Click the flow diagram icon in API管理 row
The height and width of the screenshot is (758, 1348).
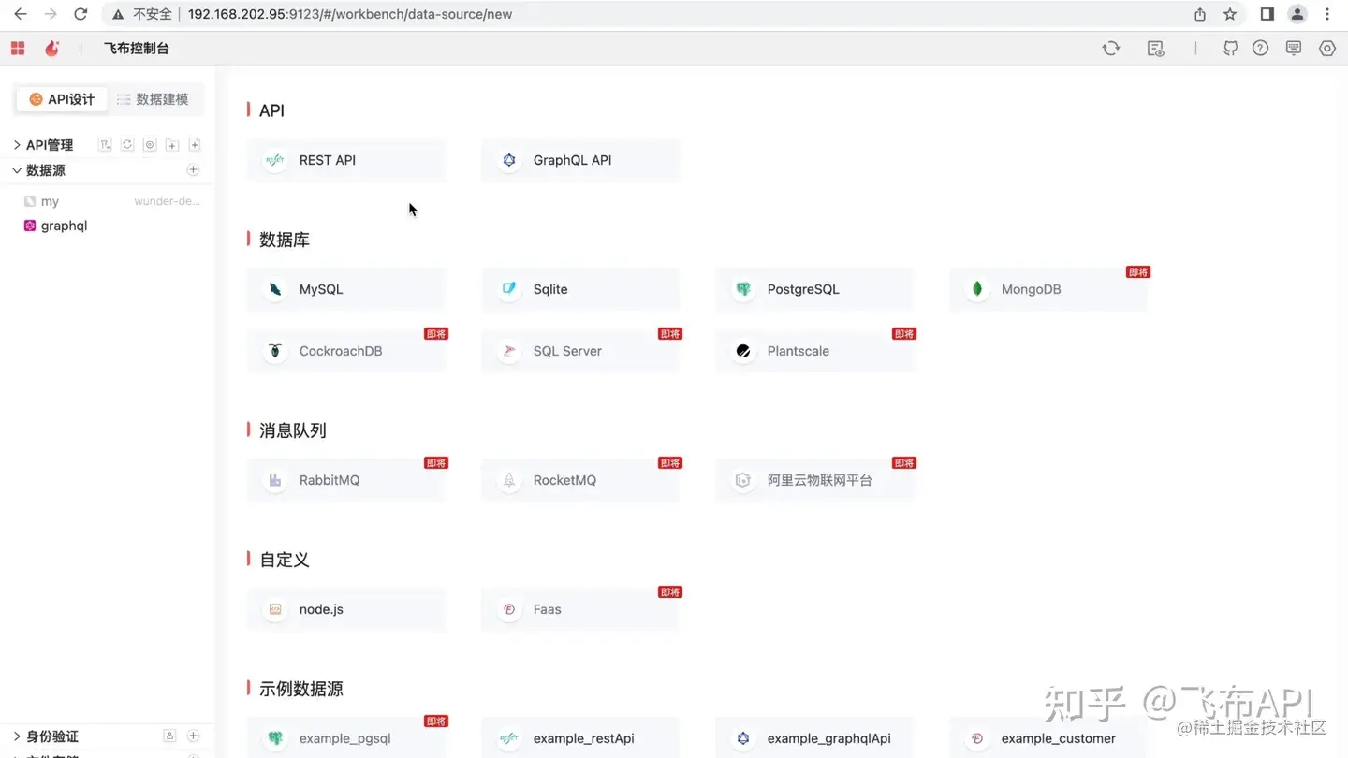click(x=105, y=145)
